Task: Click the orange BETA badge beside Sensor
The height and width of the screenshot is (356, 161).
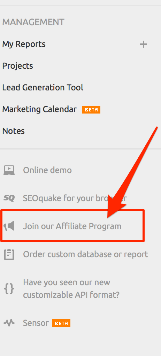Action: pos(61,323)
